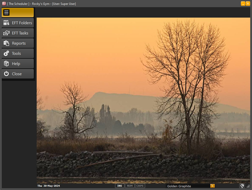Open the EFT Tasks menu
Image resolution: width=252 pixels, height=190 pixels.
pos(18,33)
